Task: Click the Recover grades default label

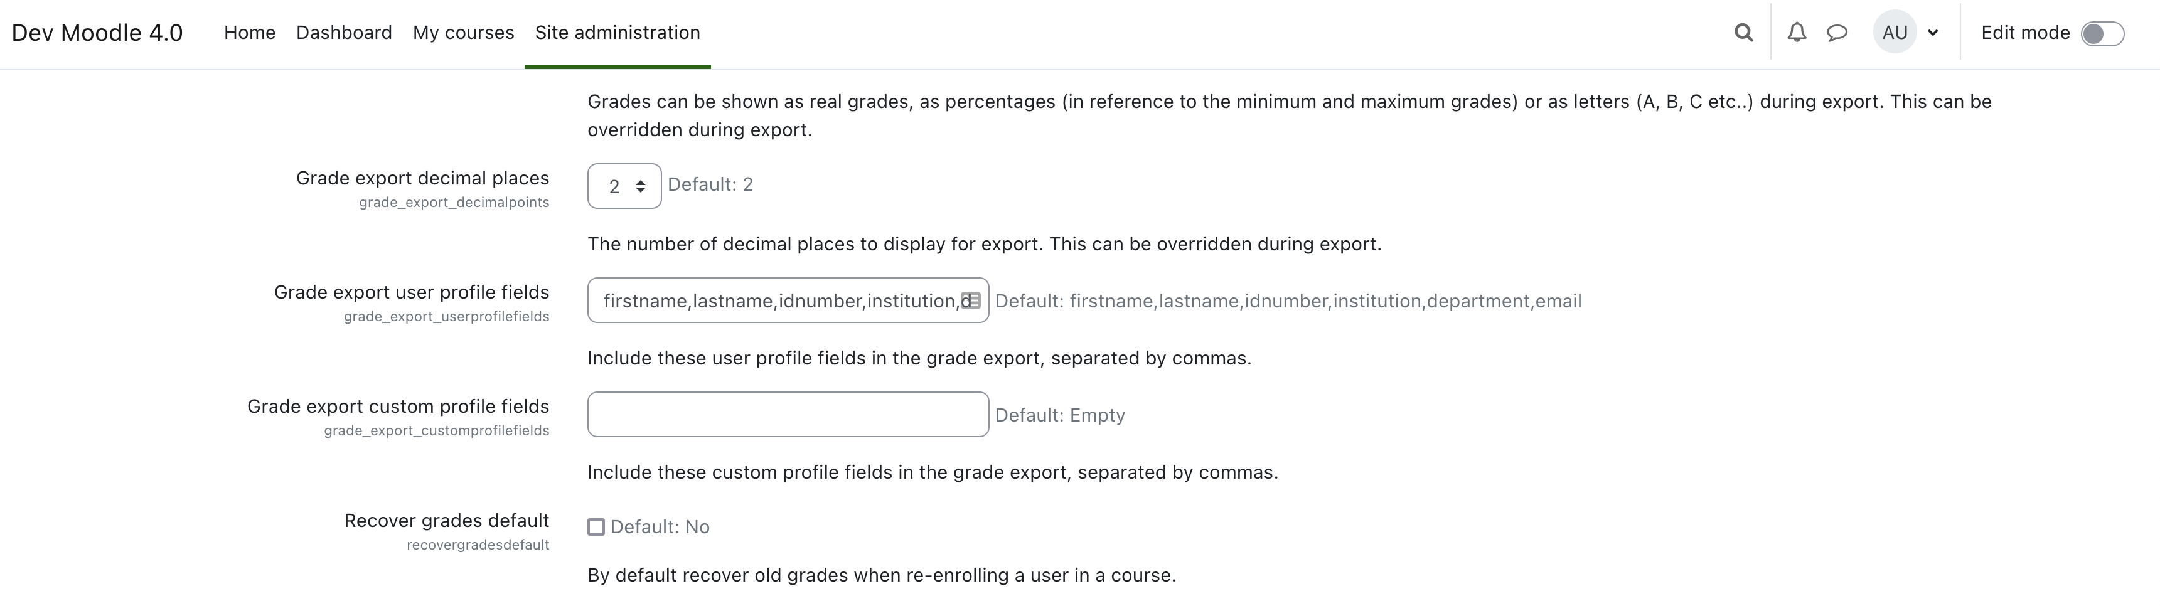Action: coord(447,521)
